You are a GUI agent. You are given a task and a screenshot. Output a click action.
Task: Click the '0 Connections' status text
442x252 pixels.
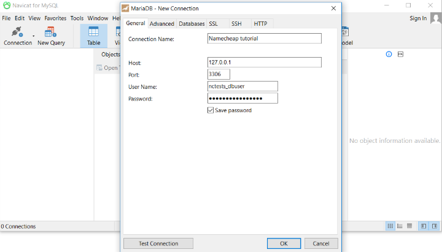(x=18, y=226)
